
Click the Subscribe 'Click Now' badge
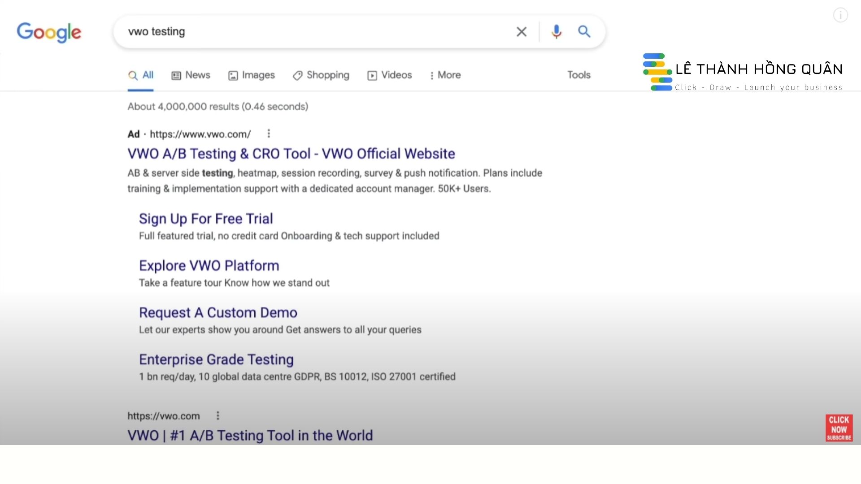pyautogui.click(x=839, y=428)
